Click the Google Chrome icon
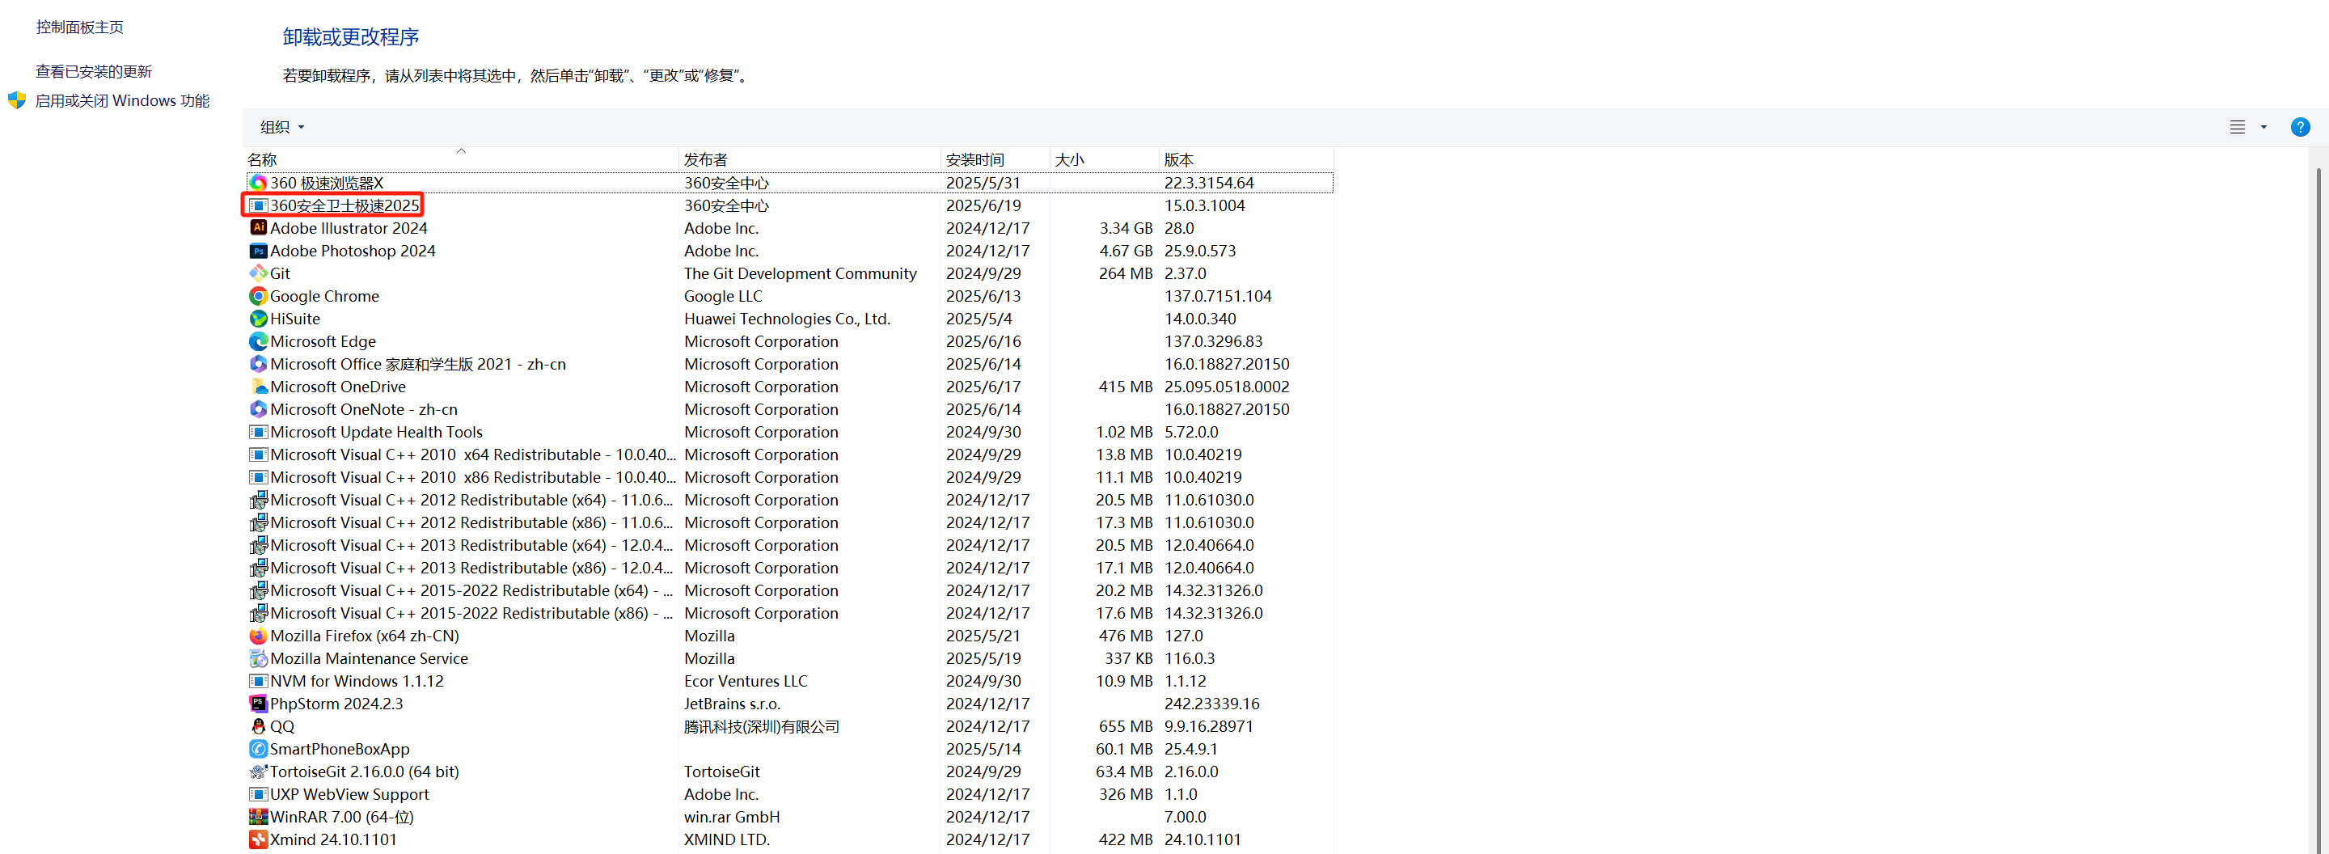Screen dimensions: 2329x854 [259, 295]
